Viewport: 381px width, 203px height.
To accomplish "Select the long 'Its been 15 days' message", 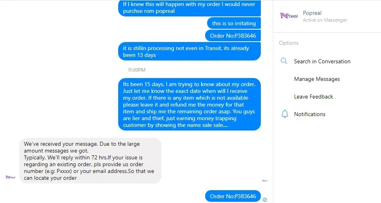I will coord(189,105).
